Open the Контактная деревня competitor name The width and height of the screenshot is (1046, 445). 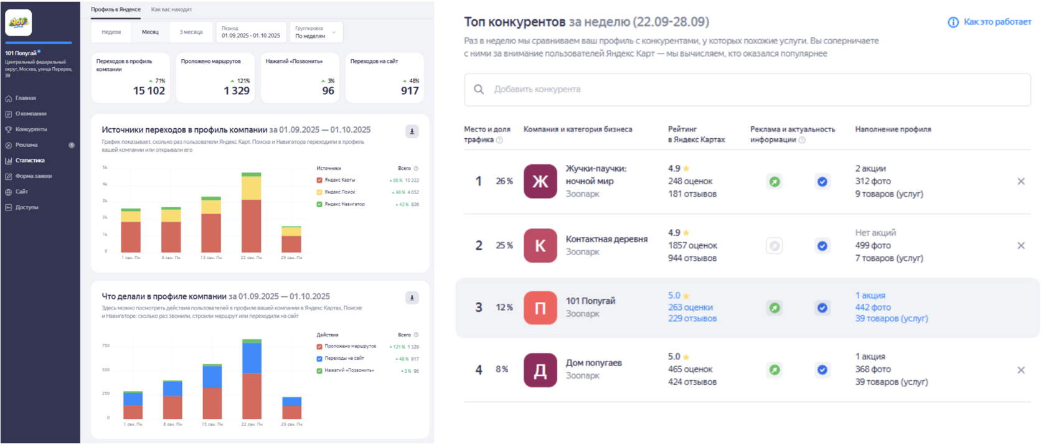pos(606,239)
